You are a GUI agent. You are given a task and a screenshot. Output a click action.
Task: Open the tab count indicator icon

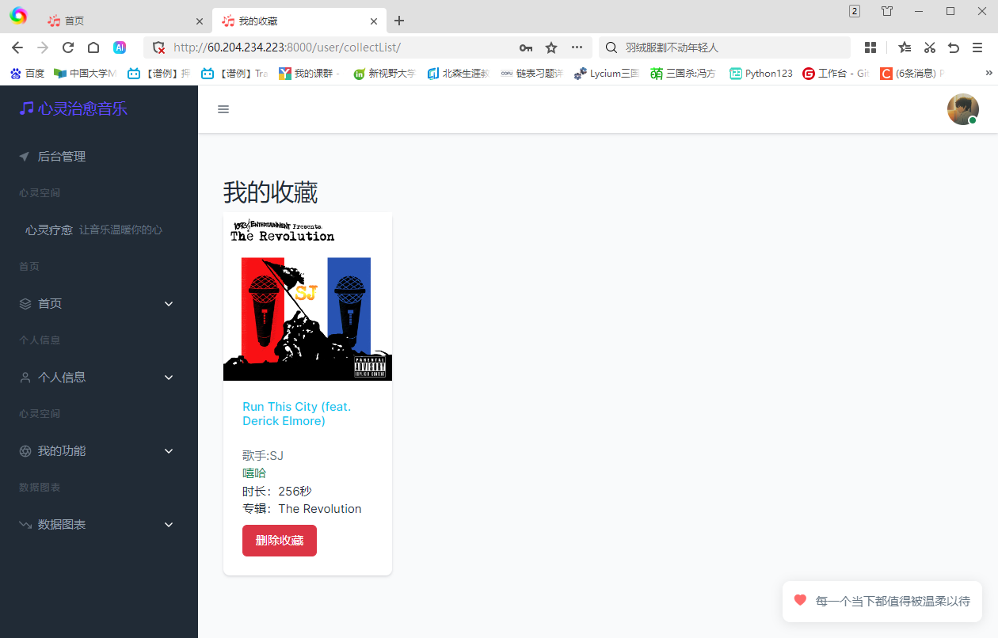[855, 11]
